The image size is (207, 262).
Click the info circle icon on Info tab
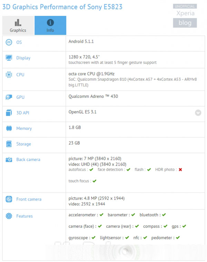pos(50,22)
